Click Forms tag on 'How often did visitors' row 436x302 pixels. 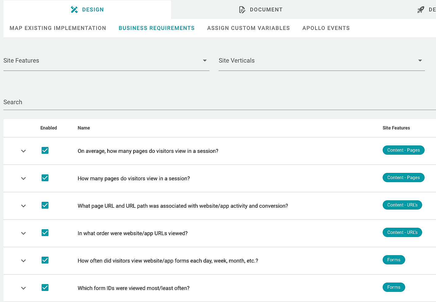394,260
